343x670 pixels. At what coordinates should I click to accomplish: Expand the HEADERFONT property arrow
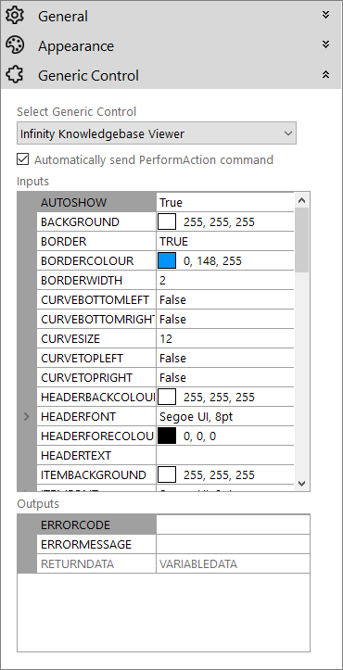[x=27, y=417]
